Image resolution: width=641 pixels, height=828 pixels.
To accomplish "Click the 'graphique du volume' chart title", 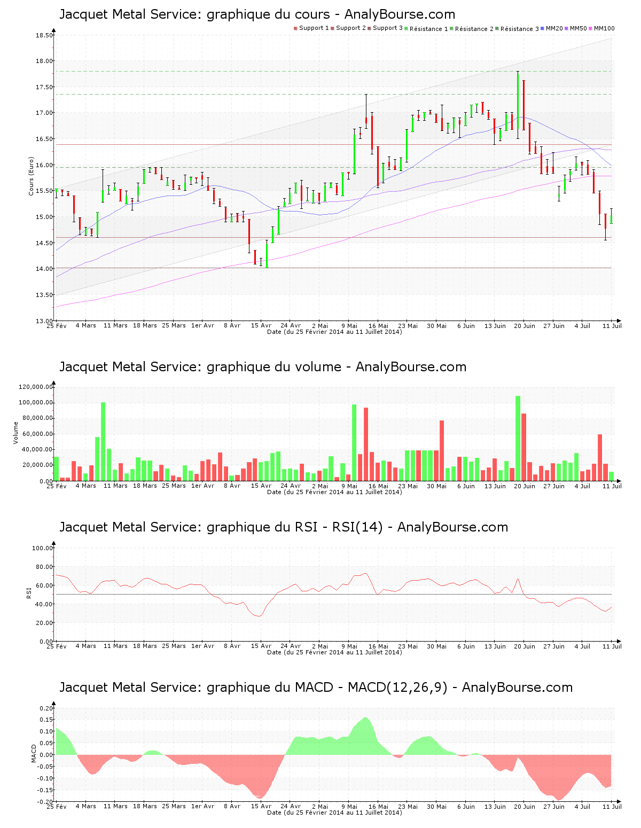I will pos(263,367).
